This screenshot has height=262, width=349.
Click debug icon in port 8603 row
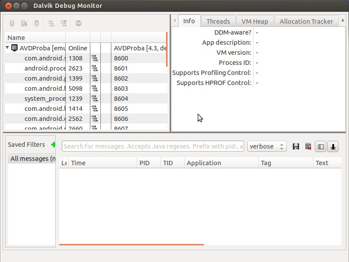[x=95, y=89]
